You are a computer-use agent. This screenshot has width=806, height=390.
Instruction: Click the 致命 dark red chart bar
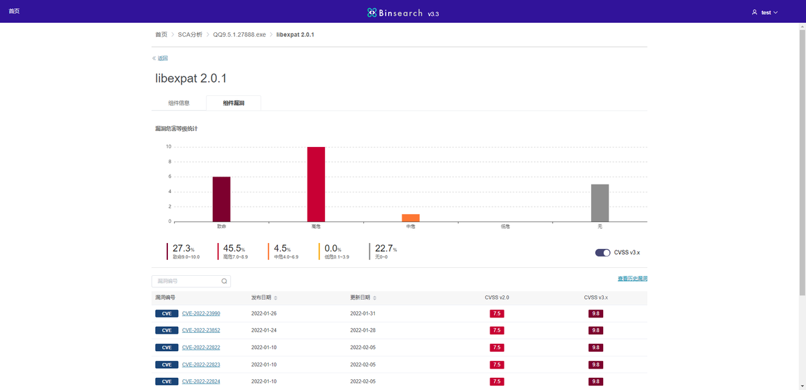point(222,199)
